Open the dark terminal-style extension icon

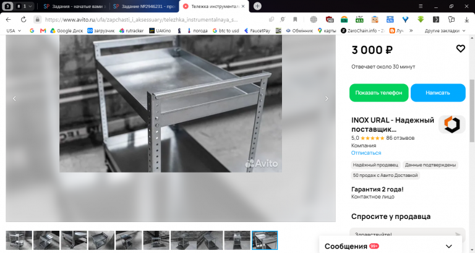436,20
